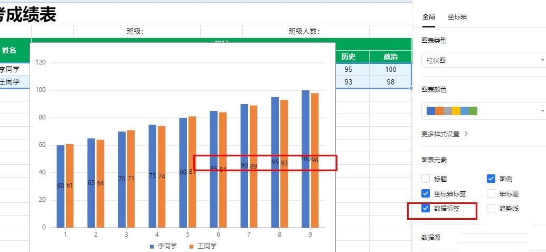The height and width of the screenshot is (252, 546).
Task: Switch to the 全局 tab
Action: click(428, 16)
